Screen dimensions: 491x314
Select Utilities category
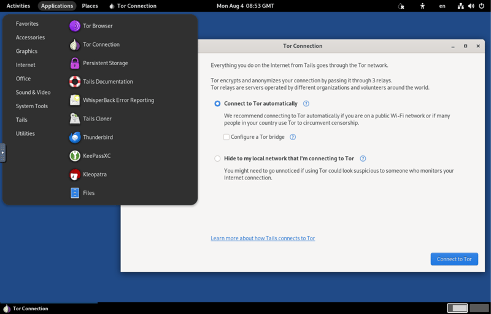tap(25, 134)
